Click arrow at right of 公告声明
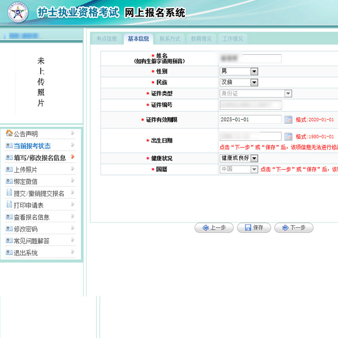Viewport: 338px width, 338px height. tap(73, 133)
